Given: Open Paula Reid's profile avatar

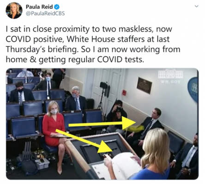Looking at the screenshot, I should (x=14, y=11).
